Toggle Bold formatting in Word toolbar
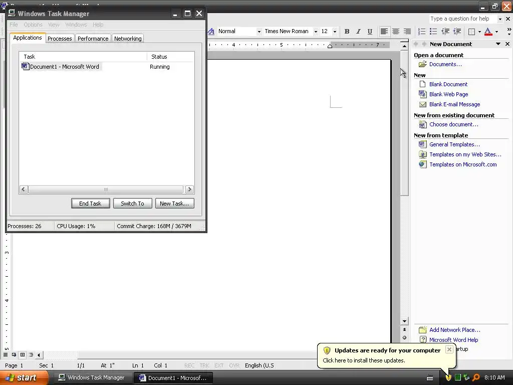 click(x=347, y=32)
